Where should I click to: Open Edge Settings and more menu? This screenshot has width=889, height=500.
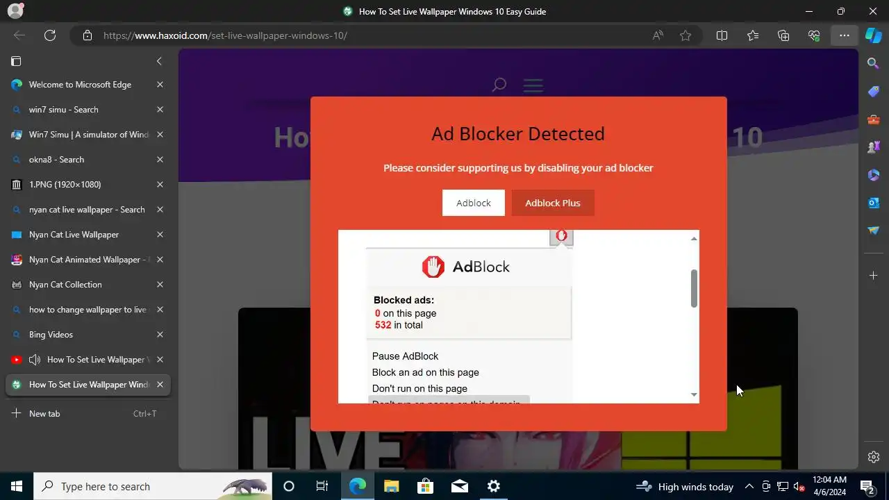coord(845,35)
